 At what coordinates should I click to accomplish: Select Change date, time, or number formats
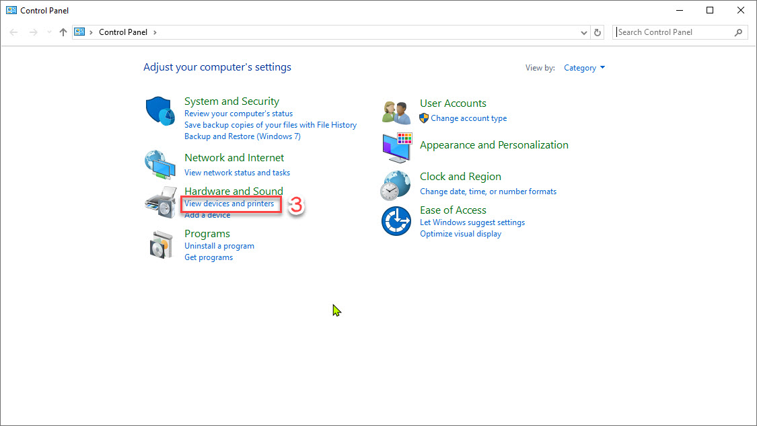click(x=488, y=191)
